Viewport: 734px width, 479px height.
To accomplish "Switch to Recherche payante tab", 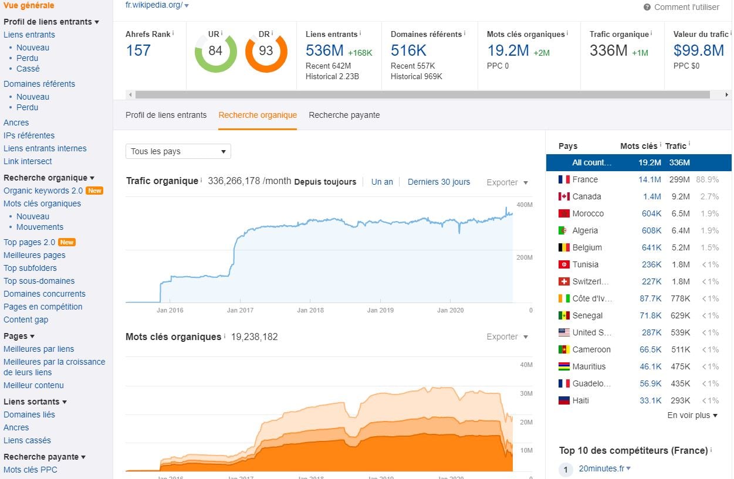I will click(344, 115).
